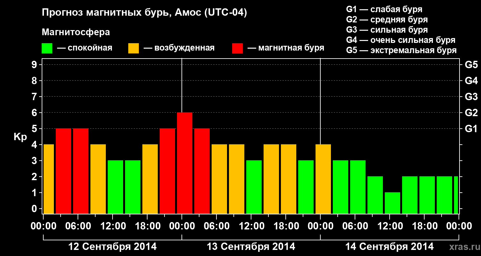Click the red bar starting 03:00 on 12 Сентября
The width and height of the screenshot is (481, 256).
(63, 171)
